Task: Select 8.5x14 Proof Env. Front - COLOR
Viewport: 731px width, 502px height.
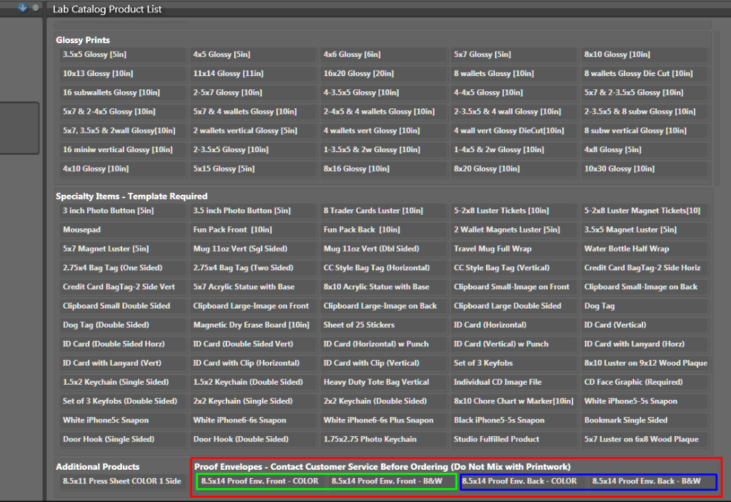Action: pyautogui.click(x=260, y=481)
